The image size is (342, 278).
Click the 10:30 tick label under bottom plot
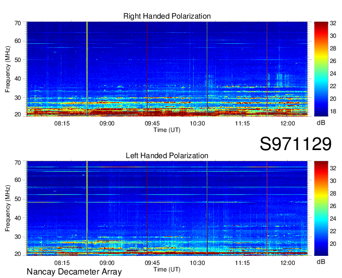pos(197,263)
